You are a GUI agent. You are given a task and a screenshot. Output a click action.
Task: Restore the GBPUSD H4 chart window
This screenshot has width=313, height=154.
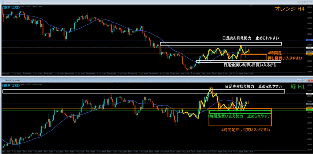(305, 2)
